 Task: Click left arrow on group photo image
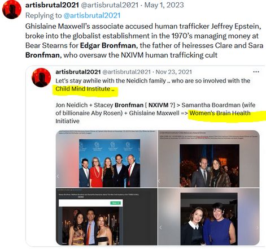tap(58, 177)
